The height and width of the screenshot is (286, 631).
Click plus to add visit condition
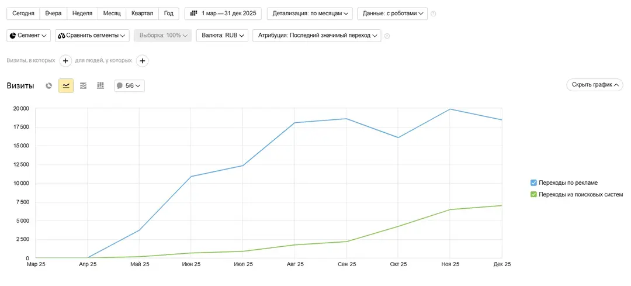(65, 61)
